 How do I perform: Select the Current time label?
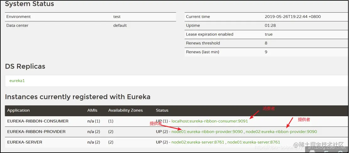[x=198, y=17]
